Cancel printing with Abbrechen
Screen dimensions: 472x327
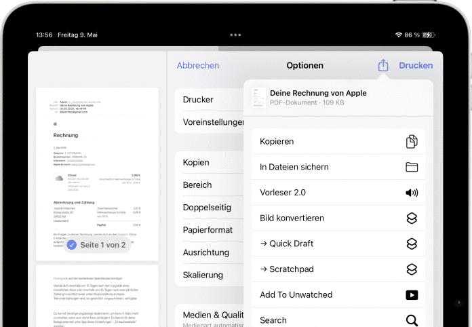coord(198,65)
